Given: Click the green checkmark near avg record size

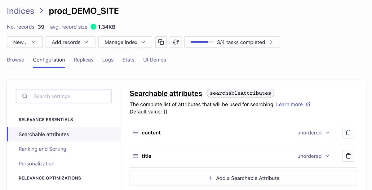Looking at the screenshot, I should click(x=93, y=27).
